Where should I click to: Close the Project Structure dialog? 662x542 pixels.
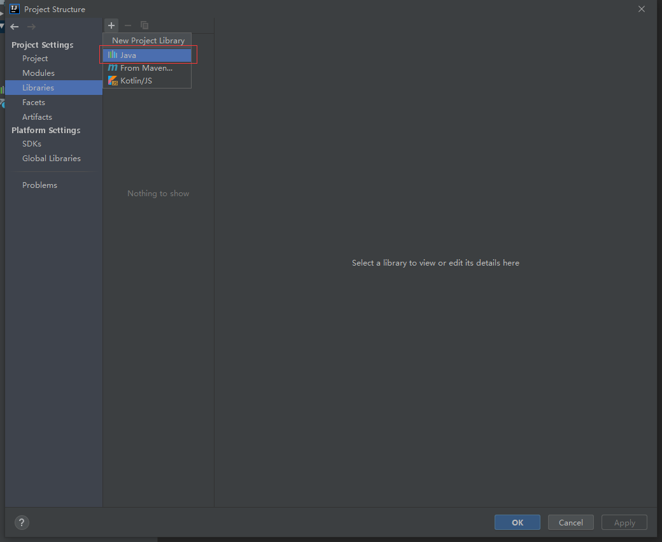(x=642, y=9)
